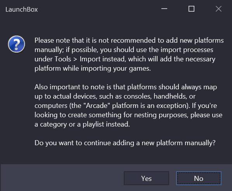The image size is (232, 191).
Task: Click the "platform while importing your games" line
Action: coord(93,69)
